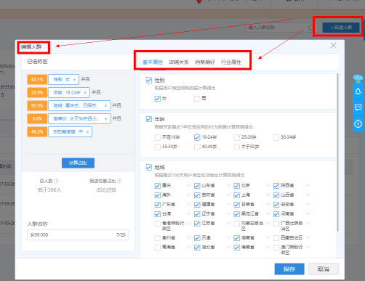Image resolution: width=365 pixels, height=281 pixels.
Task: Click the 62.1% orange percentage badge
Action: coord(37,79)
